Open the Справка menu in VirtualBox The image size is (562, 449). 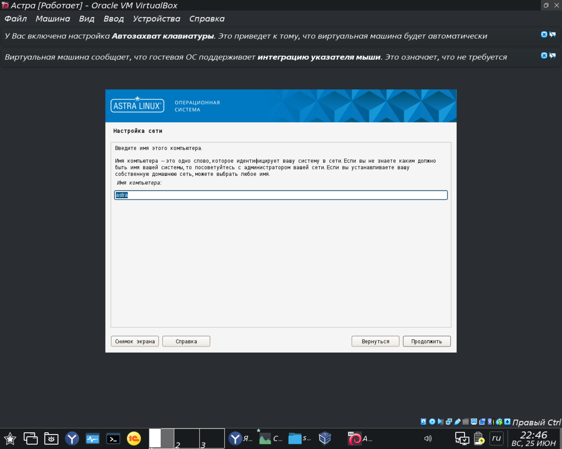[x=207, y=19]
